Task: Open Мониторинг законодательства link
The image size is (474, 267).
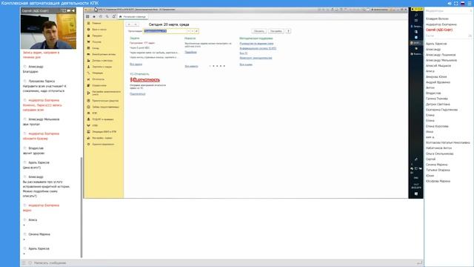Action: point(256,58)
